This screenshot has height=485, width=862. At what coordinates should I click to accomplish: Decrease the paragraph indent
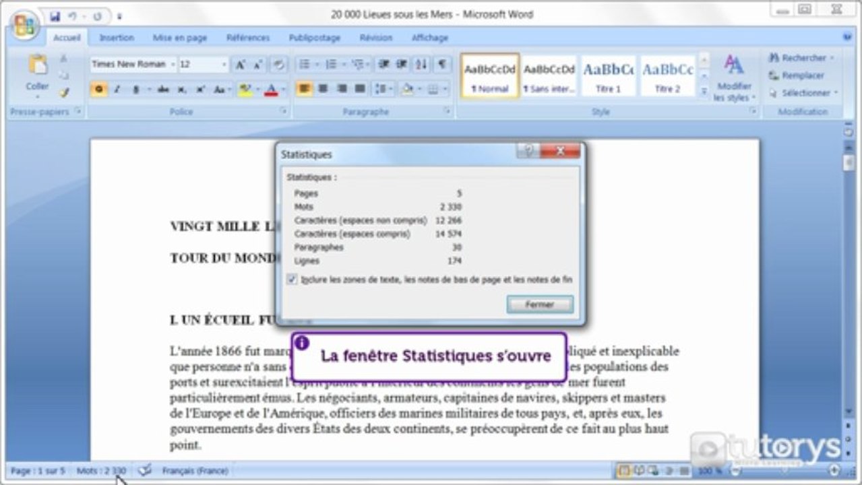click(383, 65)
